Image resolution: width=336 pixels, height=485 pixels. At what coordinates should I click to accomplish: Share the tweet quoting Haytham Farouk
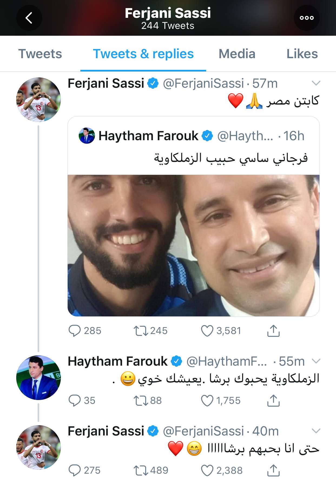pyautogui.click(x=273, y=331)
